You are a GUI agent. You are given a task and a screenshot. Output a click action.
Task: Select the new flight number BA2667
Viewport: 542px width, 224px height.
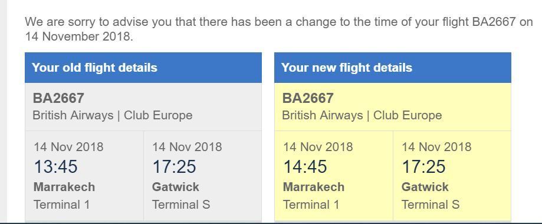point(308,98)
